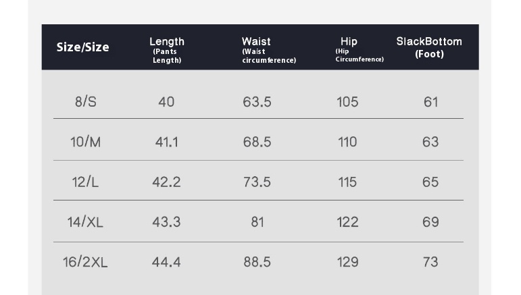The width and height of the screenshot is (521, 295).
Task: Click the 10/M size label
Action: [x=85, y=142]
